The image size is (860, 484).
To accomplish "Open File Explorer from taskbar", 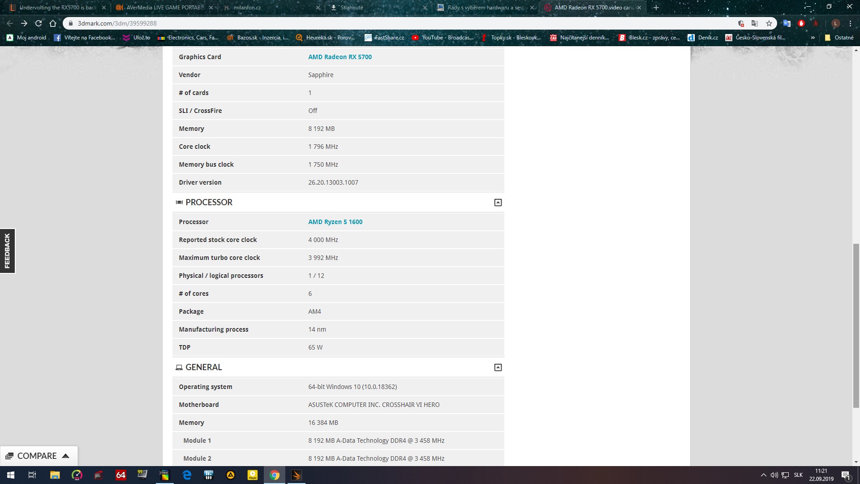I will click(55, 475).
